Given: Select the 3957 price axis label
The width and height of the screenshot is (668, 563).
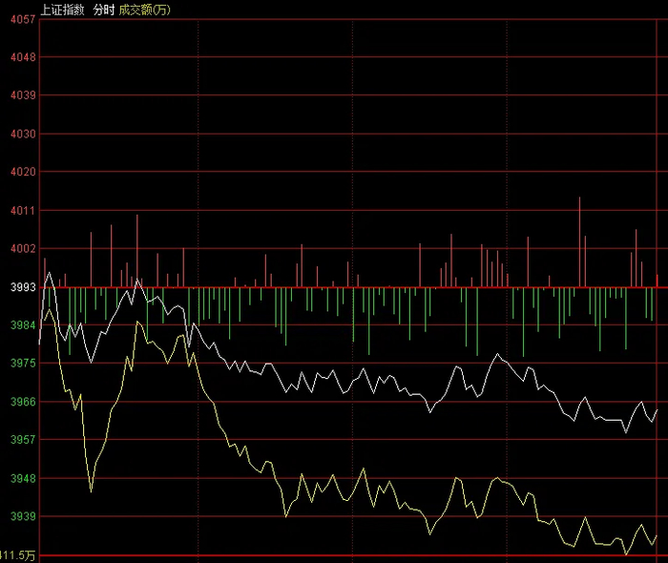Looking at the screenshot, I should tap(23, 440).
